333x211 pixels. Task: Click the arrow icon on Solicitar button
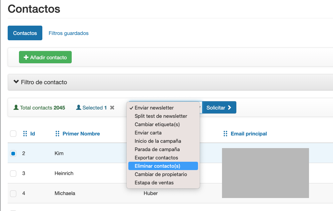tap(230, 107)
